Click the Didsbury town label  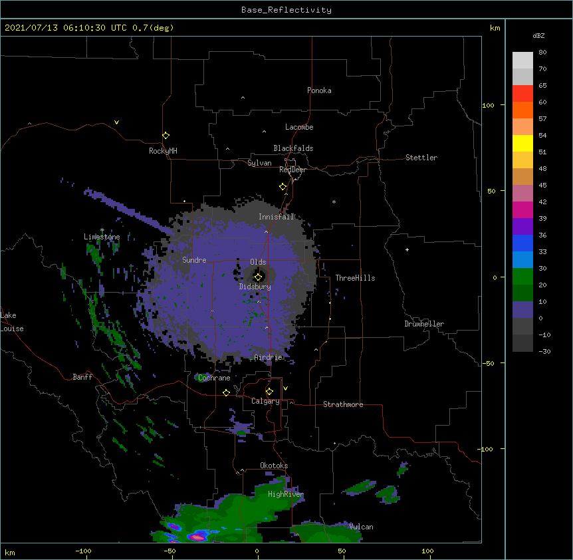coord(255,287)
